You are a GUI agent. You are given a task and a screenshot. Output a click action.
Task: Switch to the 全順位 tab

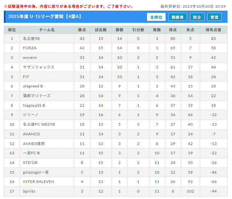click(x=156, y=17)
